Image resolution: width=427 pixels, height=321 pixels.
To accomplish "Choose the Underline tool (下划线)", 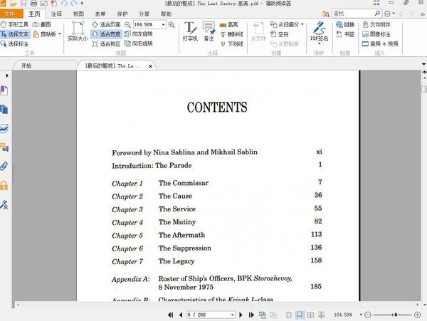I will pyautogui.click(x=231, y=44).
